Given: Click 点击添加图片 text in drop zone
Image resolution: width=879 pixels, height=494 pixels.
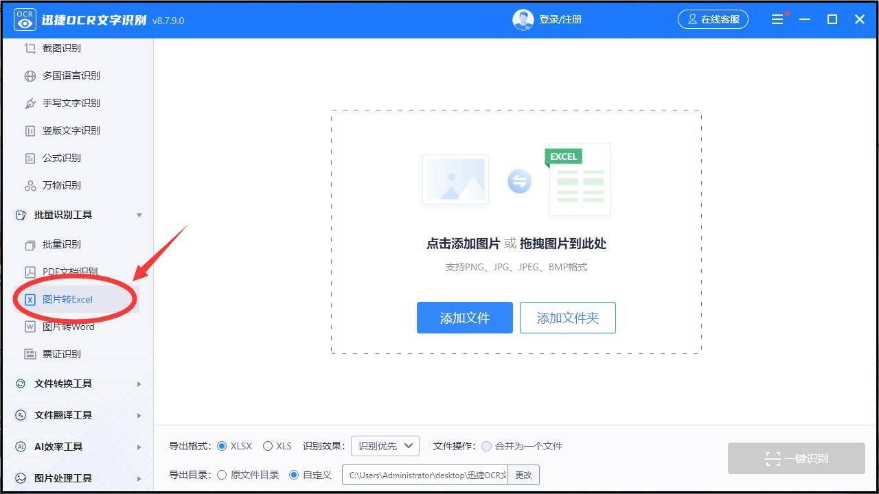Looking at the screenshot, I should pos(464,244).
